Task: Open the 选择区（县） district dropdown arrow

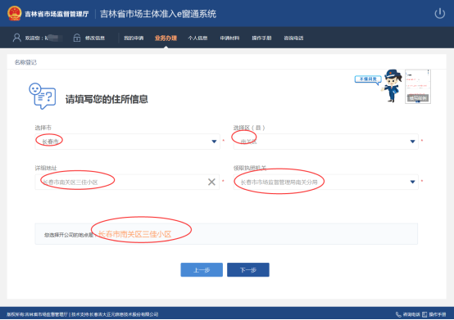Action: coord(412,142)
